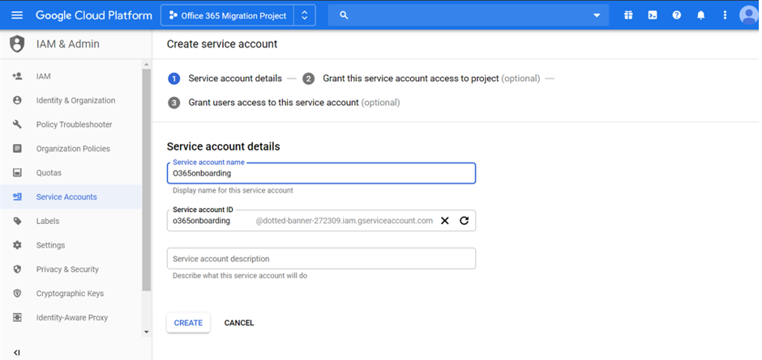Open Office 365 Migration Project selector
This screenshot has height=360, width=762.
238,15
